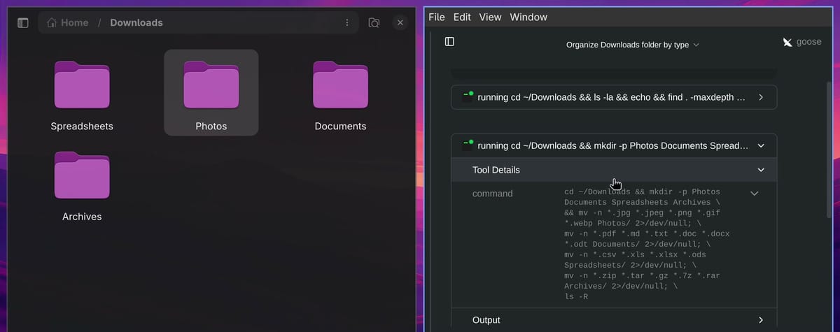Click the 'command' parameter label
Image resolution: width=840 pixels, height=332 pixels.
click(x=492, y=194)
